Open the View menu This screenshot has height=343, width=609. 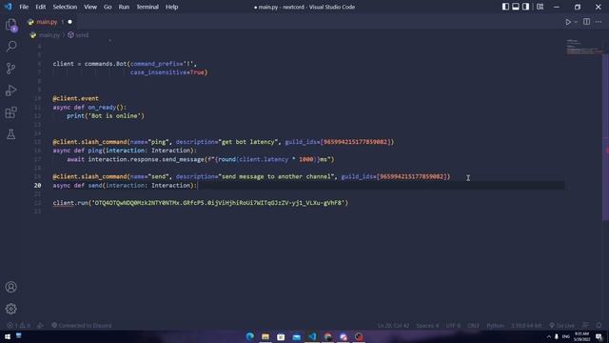90,7
